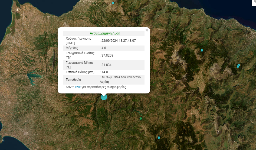Open the "κλικ" link for more information
256x150 pixels.
[78, 87]
